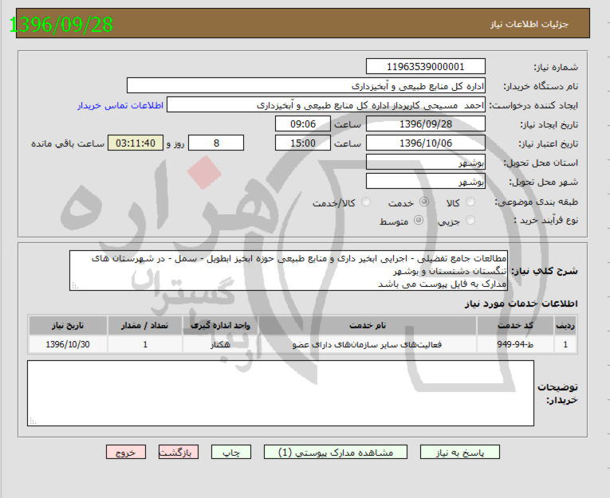Click the service name cell فعالیت‌های سایر سازمان‌های
610x498 pixels.
click(x=368, y=344)
